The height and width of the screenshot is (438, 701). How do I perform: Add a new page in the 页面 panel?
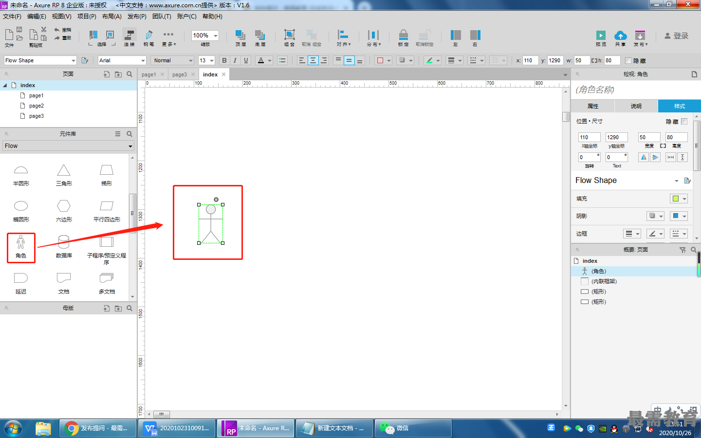[x=107, y=74]
